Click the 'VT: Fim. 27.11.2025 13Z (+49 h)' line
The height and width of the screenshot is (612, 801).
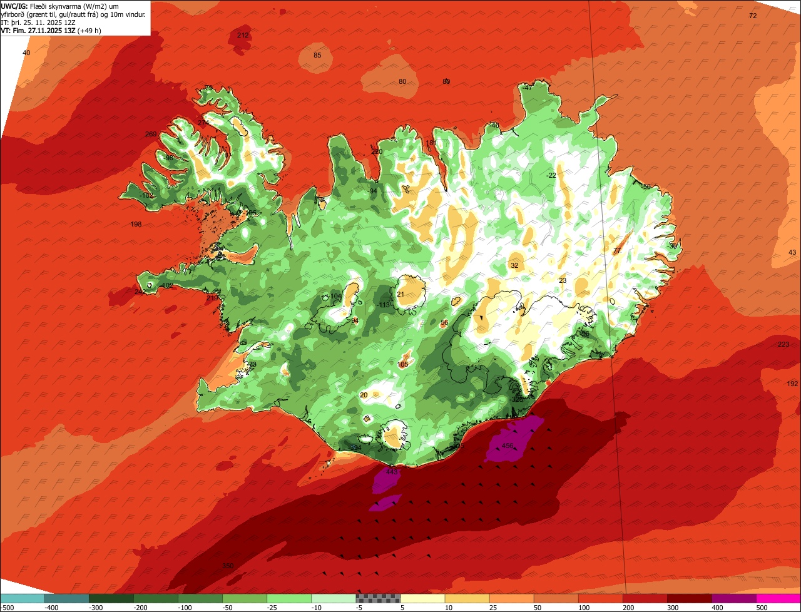(x=51, y=30)
